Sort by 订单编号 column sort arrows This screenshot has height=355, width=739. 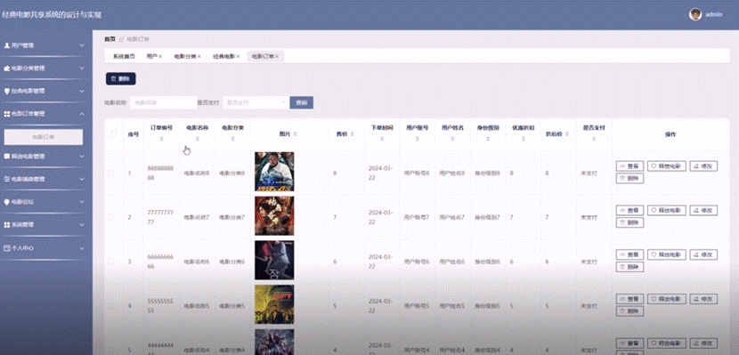162,139
